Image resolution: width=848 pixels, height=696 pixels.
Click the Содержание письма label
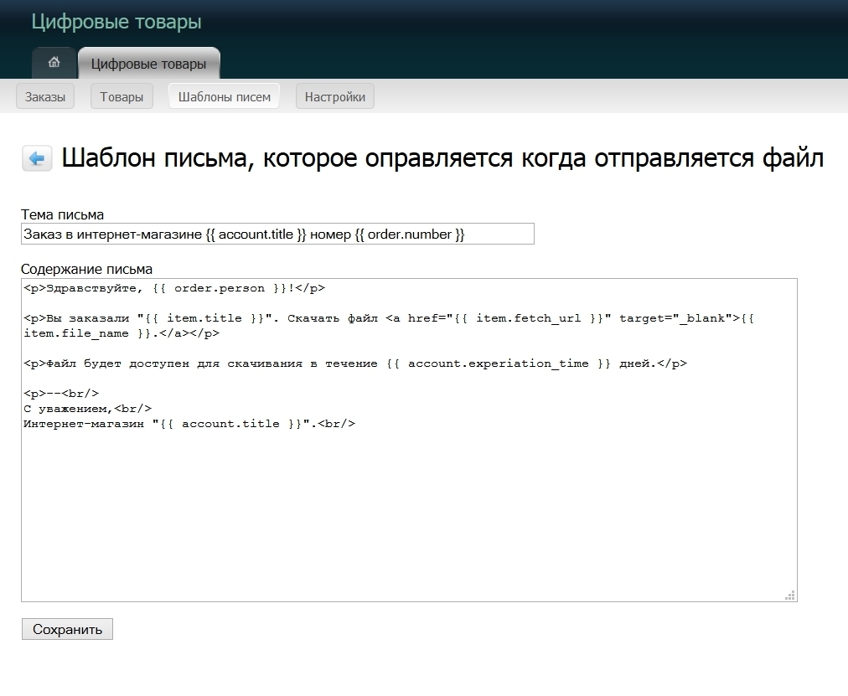(86, 270)
